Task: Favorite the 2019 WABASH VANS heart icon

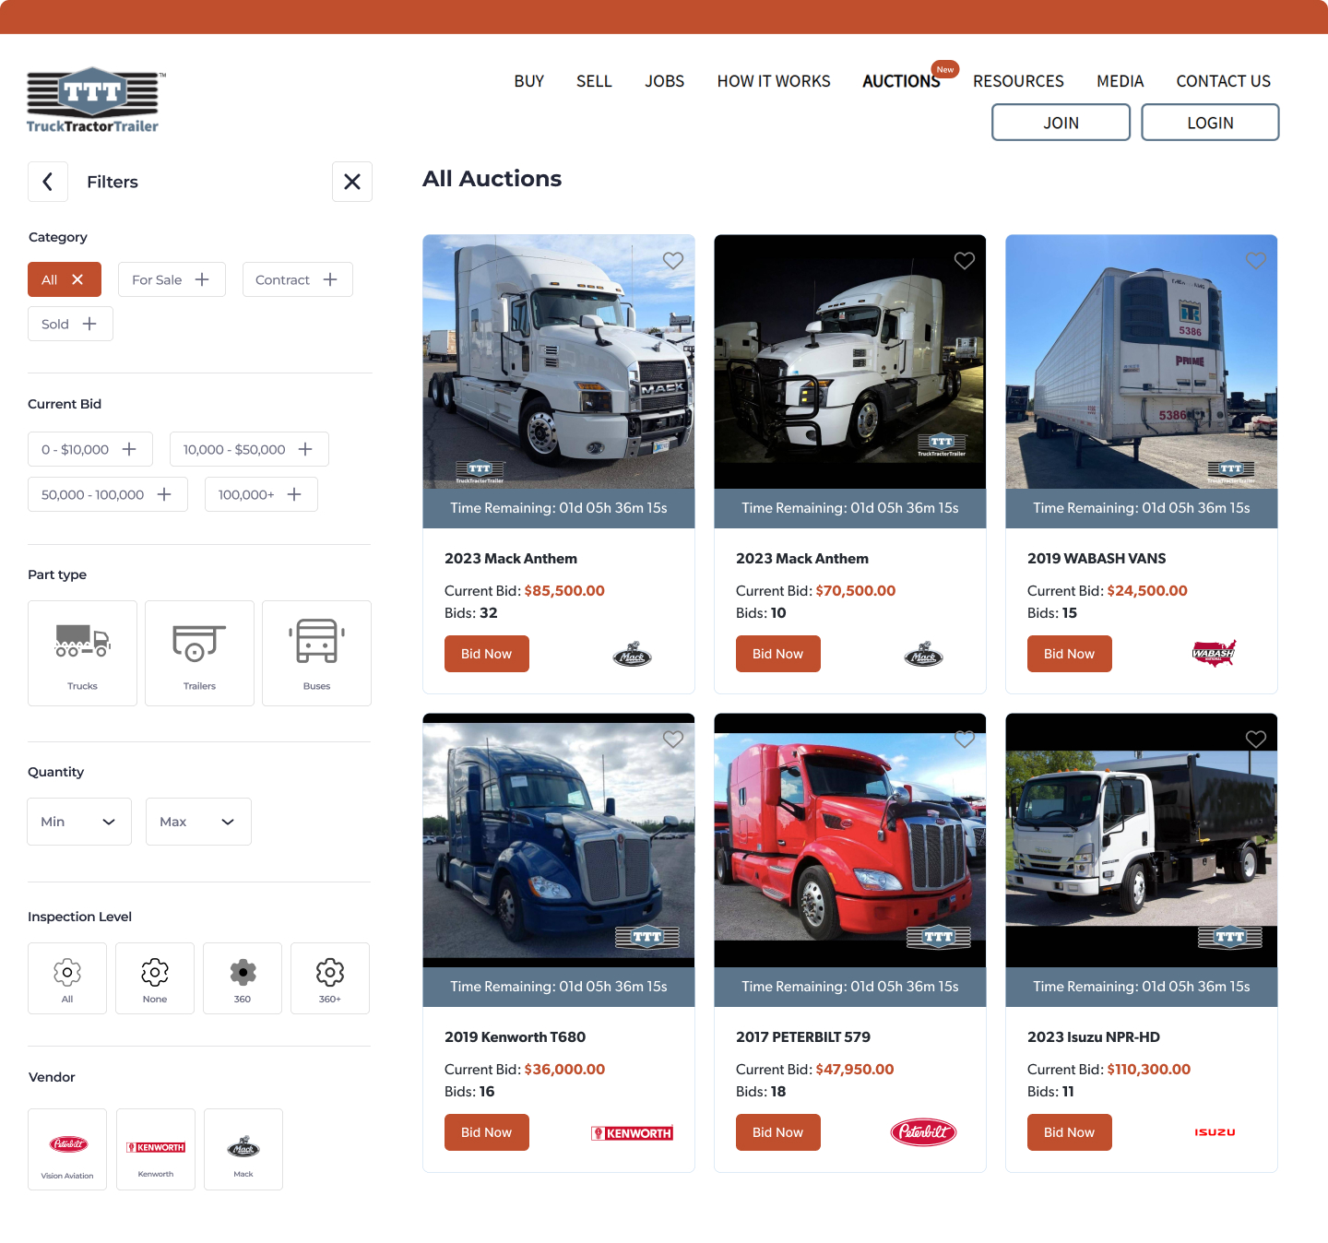Action: pyautogui.click(x=1256, y=261)
